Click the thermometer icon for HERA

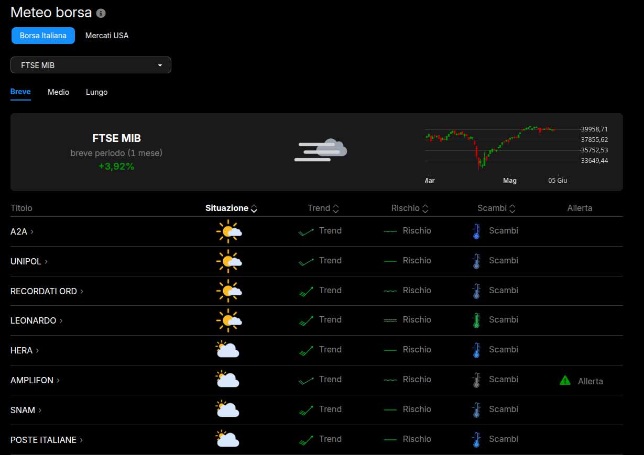click(476, 350)
